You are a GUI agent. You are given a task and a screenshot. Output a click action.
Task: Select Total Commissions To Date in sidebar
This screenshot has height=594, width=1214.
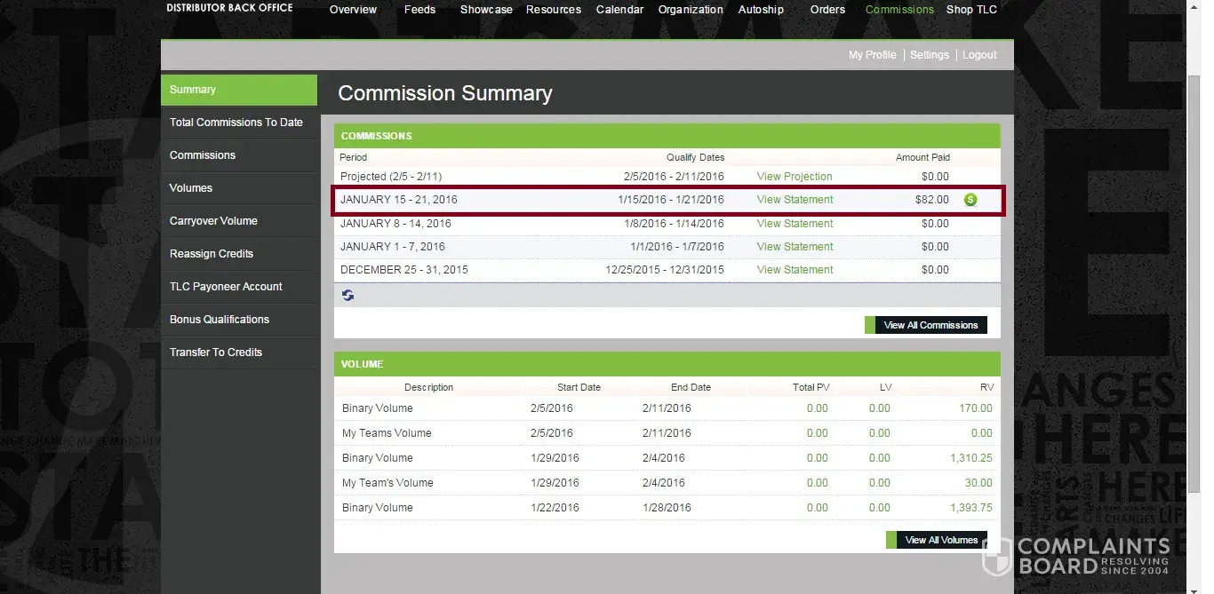(x=236, y=123)
